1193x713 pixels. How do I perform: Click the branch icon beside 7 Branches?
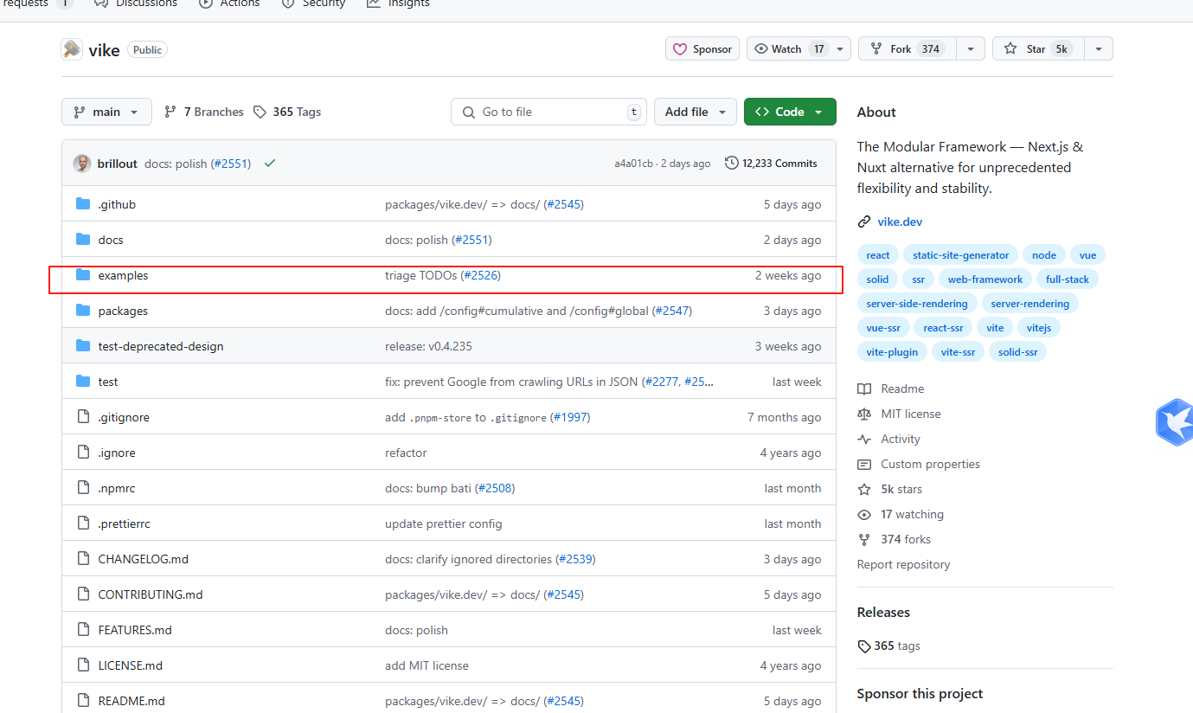point(170,112)
